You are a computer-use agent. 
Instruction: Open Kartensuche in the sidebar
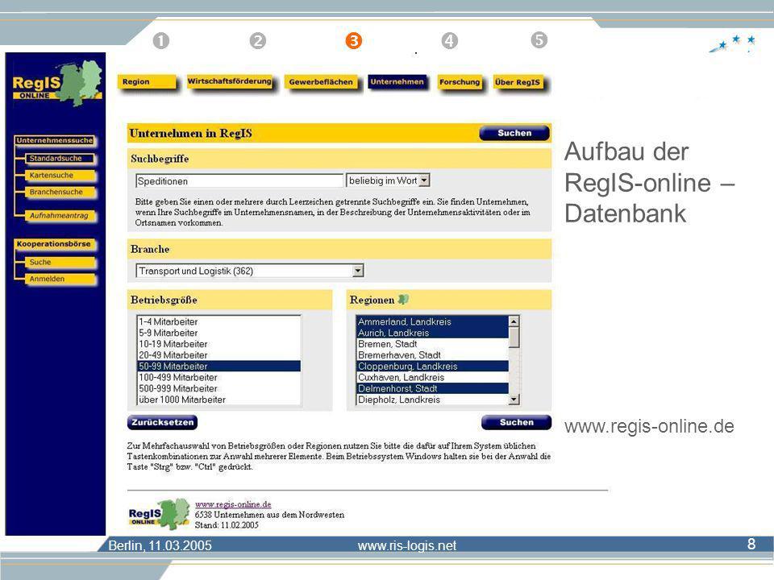(60, 175)
